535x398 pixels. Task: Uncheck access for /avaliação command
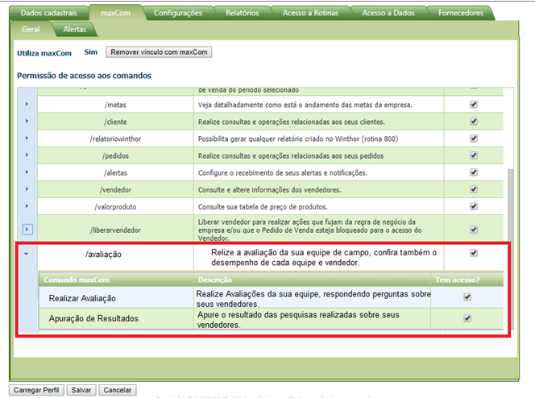(474, 253)
